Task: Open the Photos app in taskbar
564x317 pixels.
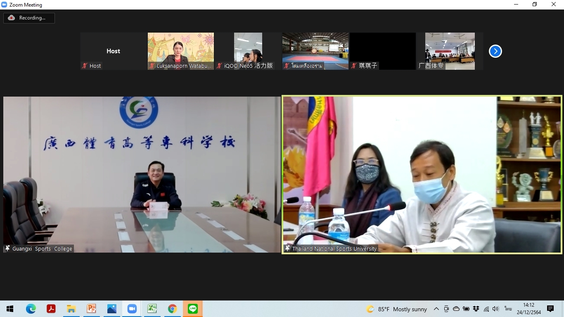Action: 112,309
